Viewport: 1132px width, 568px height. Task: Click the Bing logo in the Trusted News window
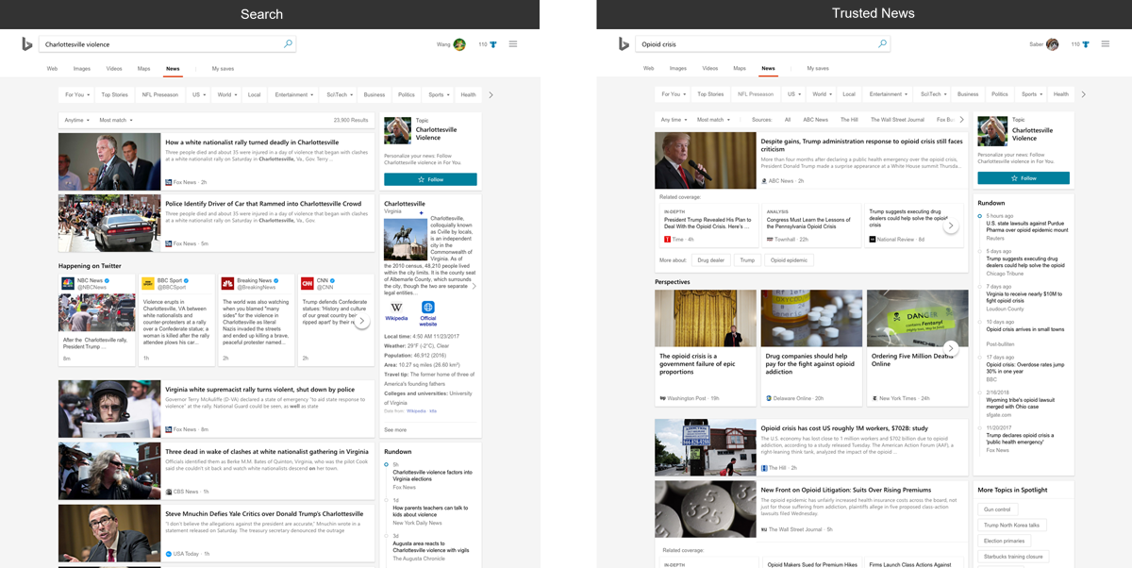[x=624, y=44]
